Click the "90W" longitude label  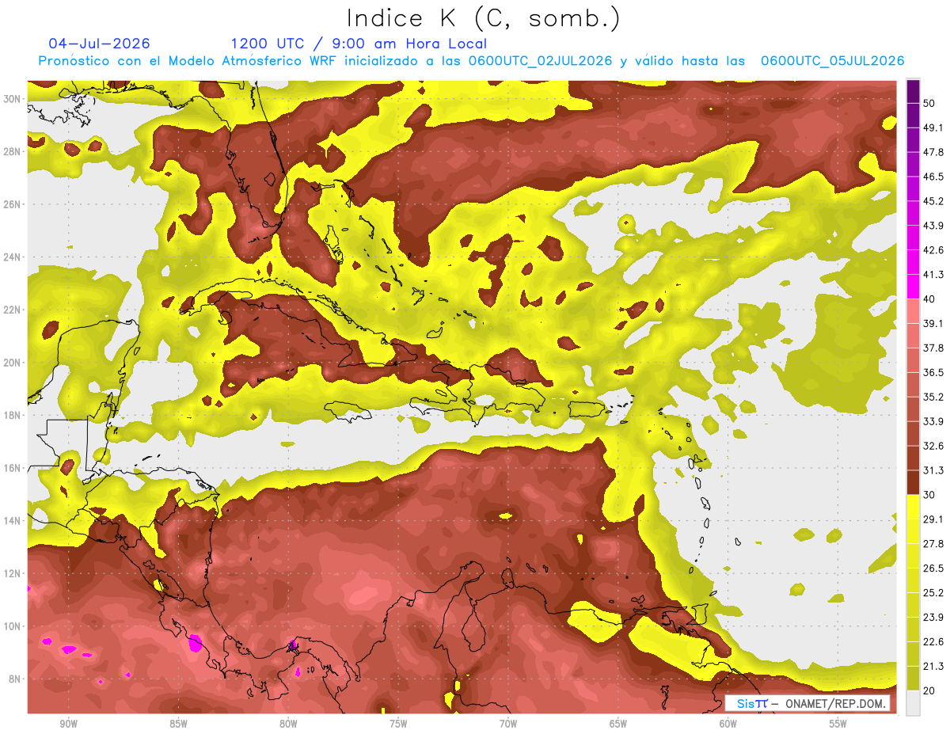[68, 724]
